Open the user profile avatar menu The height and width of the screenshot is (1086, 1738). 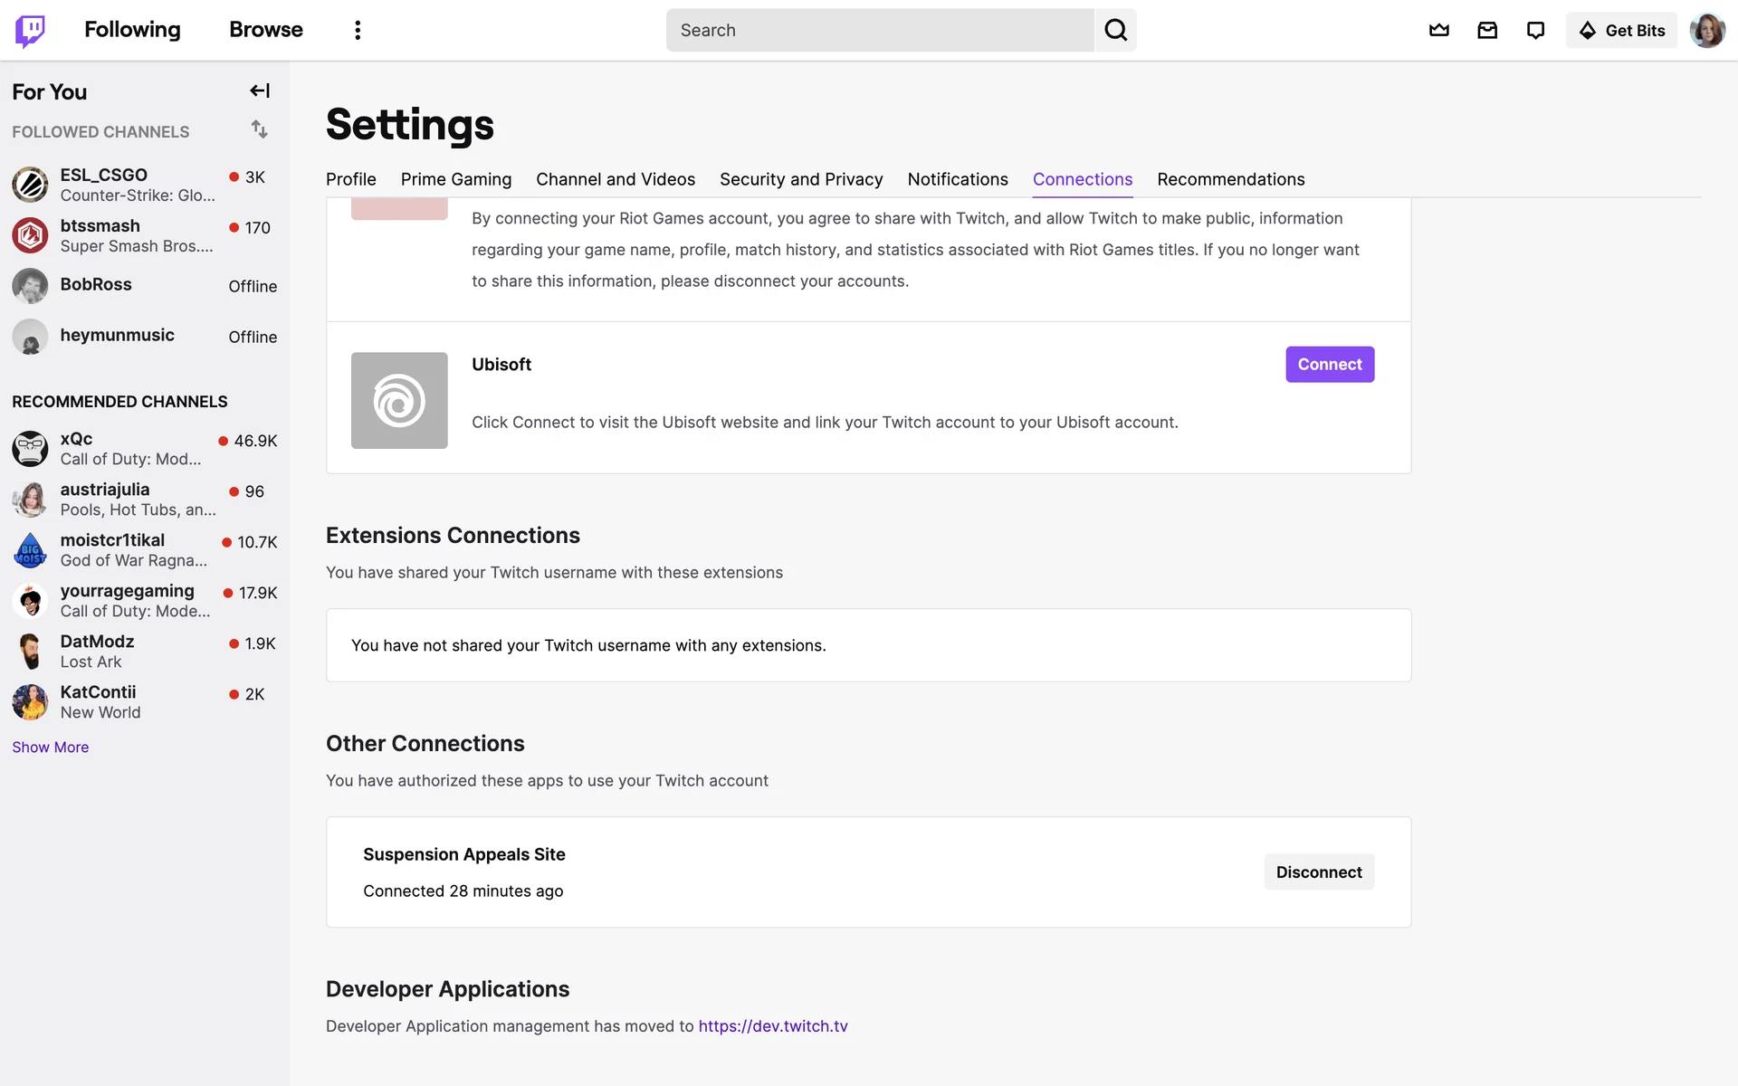point(1706,31)
